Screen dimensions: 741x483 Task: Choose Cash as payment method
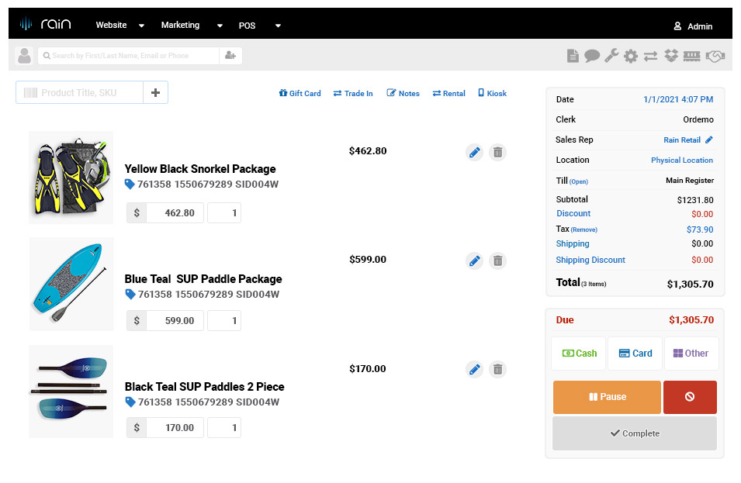coord(579,354)
